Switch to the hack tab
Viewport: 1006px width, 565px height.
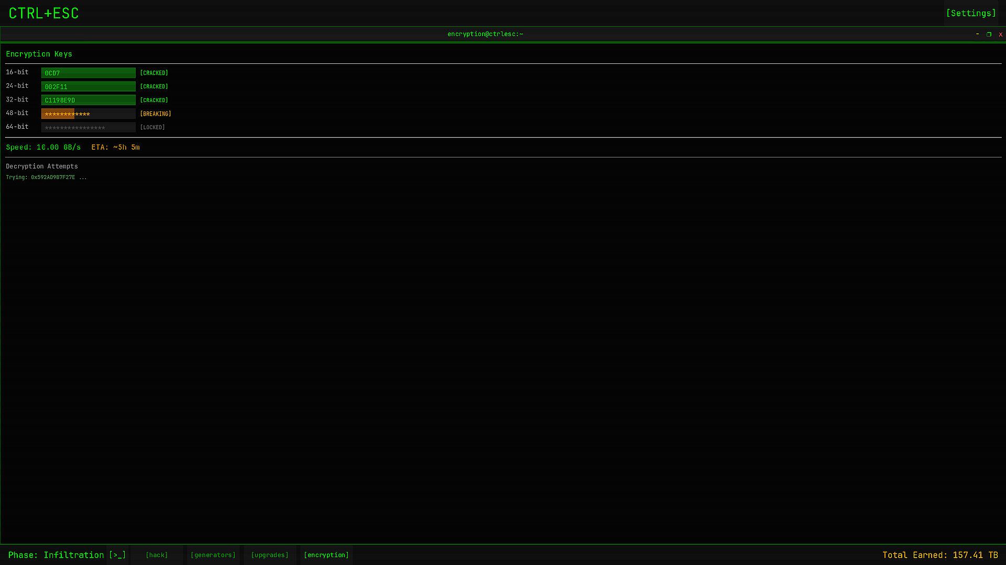tap(157, 555)
